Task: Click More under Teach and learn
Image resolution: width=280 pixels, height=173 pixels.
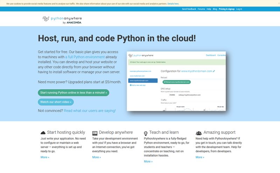Action: tap(148, 161)
